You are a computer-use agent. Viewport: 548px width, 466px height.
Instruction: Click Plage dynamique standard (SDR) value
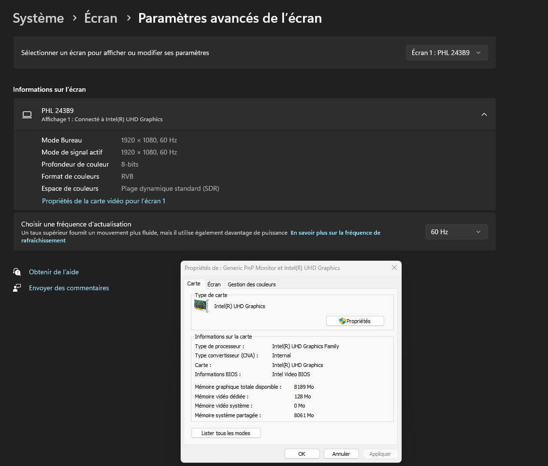pos(170,188)
